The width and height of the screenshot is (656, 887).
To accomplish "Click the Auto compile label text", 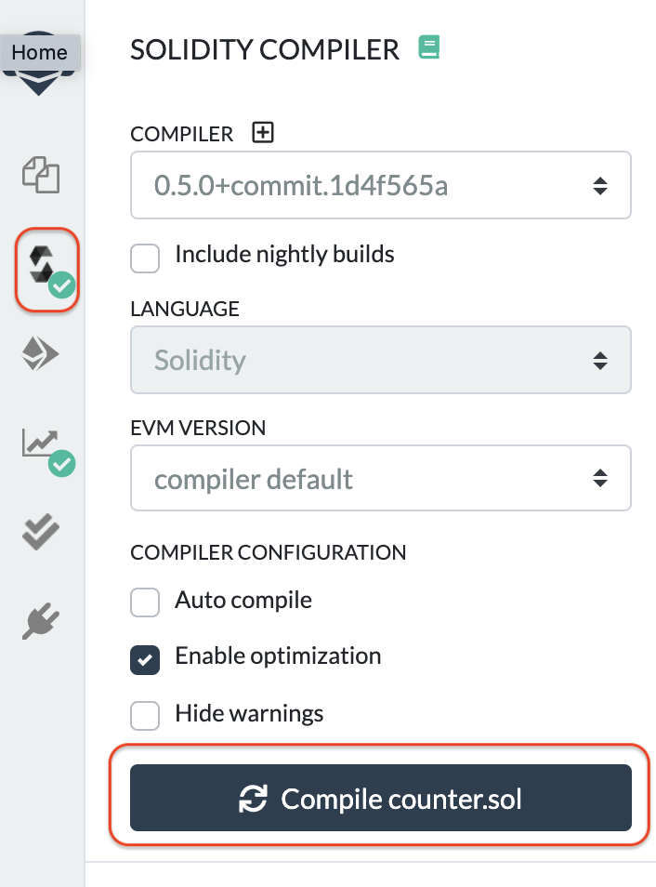I will click(243, 601).
